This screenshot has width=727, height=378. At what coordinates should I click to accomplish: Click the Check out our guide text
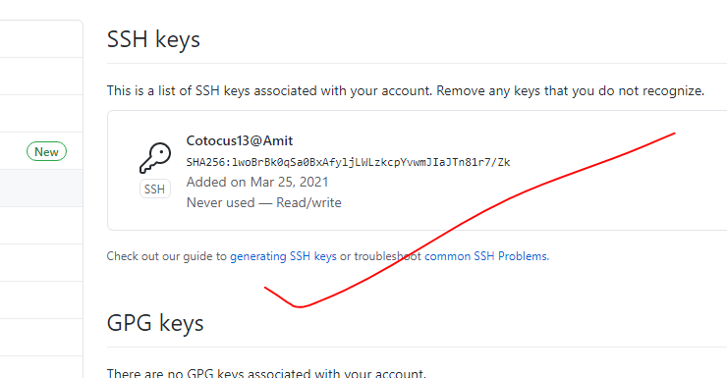pos(166,256)
